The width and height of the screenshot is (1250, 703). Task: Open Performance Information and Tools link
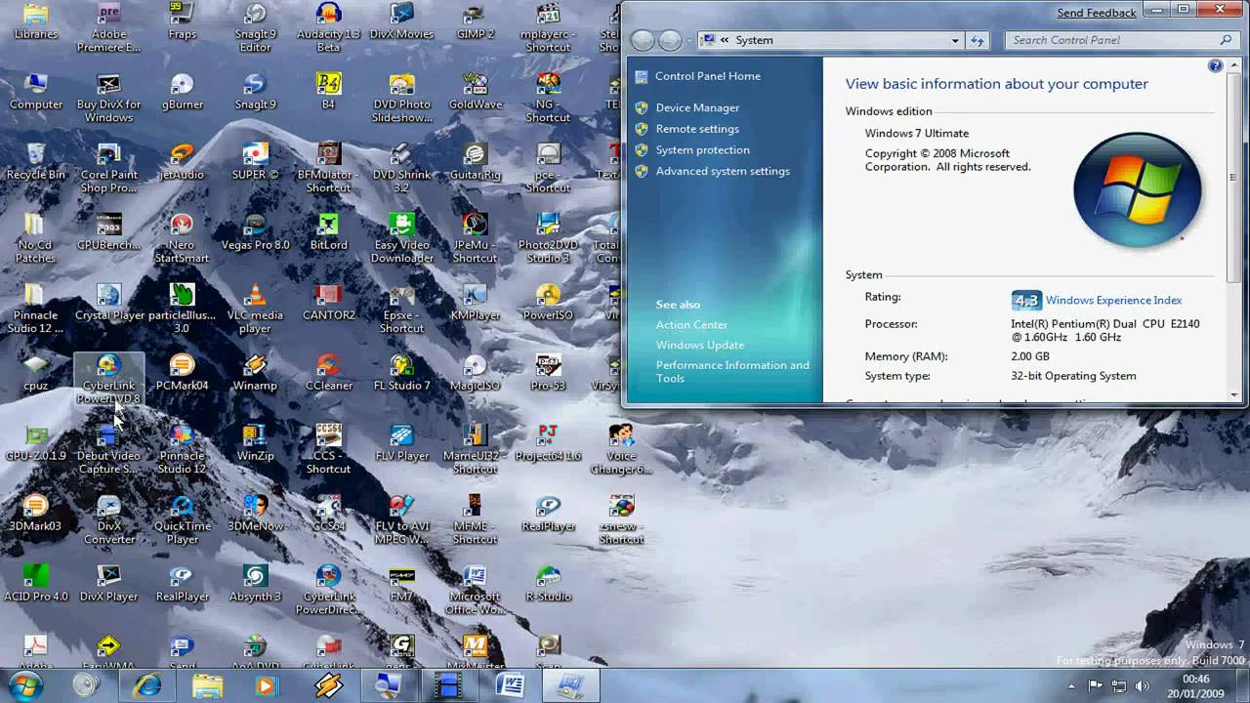pyautogui.click(x=732, y=372)
